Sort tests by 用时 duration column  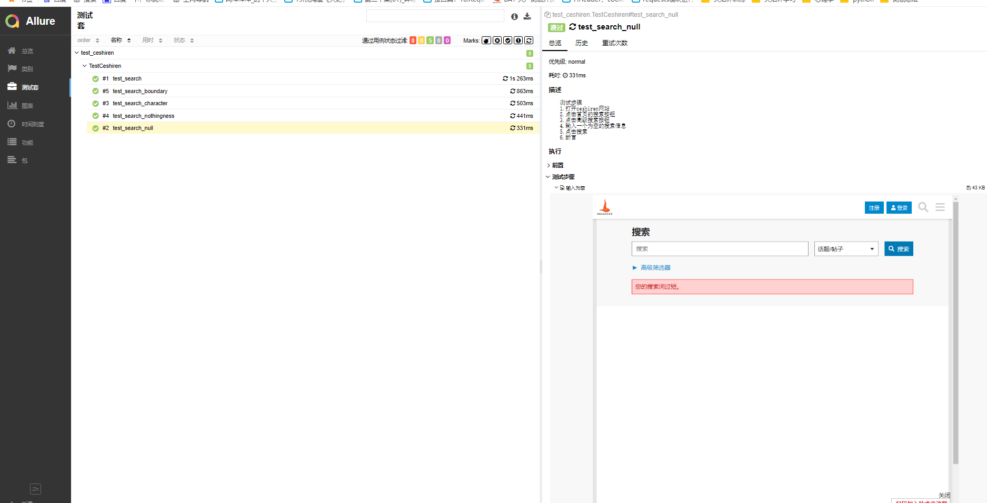152,41
